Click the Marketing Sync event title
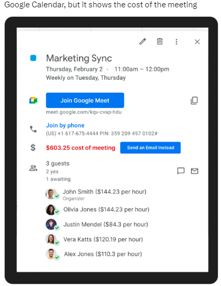 click(79, 59)
